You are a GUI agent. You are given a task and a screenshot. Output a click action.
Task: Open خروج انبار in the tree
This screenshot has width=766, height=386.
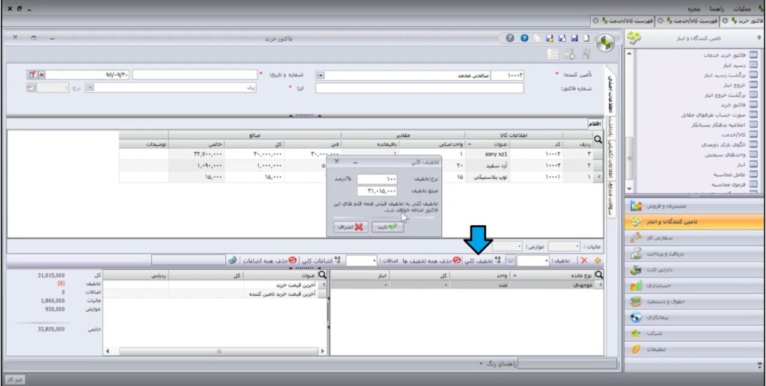click(736, 85)
